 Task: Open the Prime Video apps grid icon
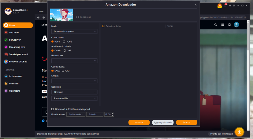[x=222, y=25]
